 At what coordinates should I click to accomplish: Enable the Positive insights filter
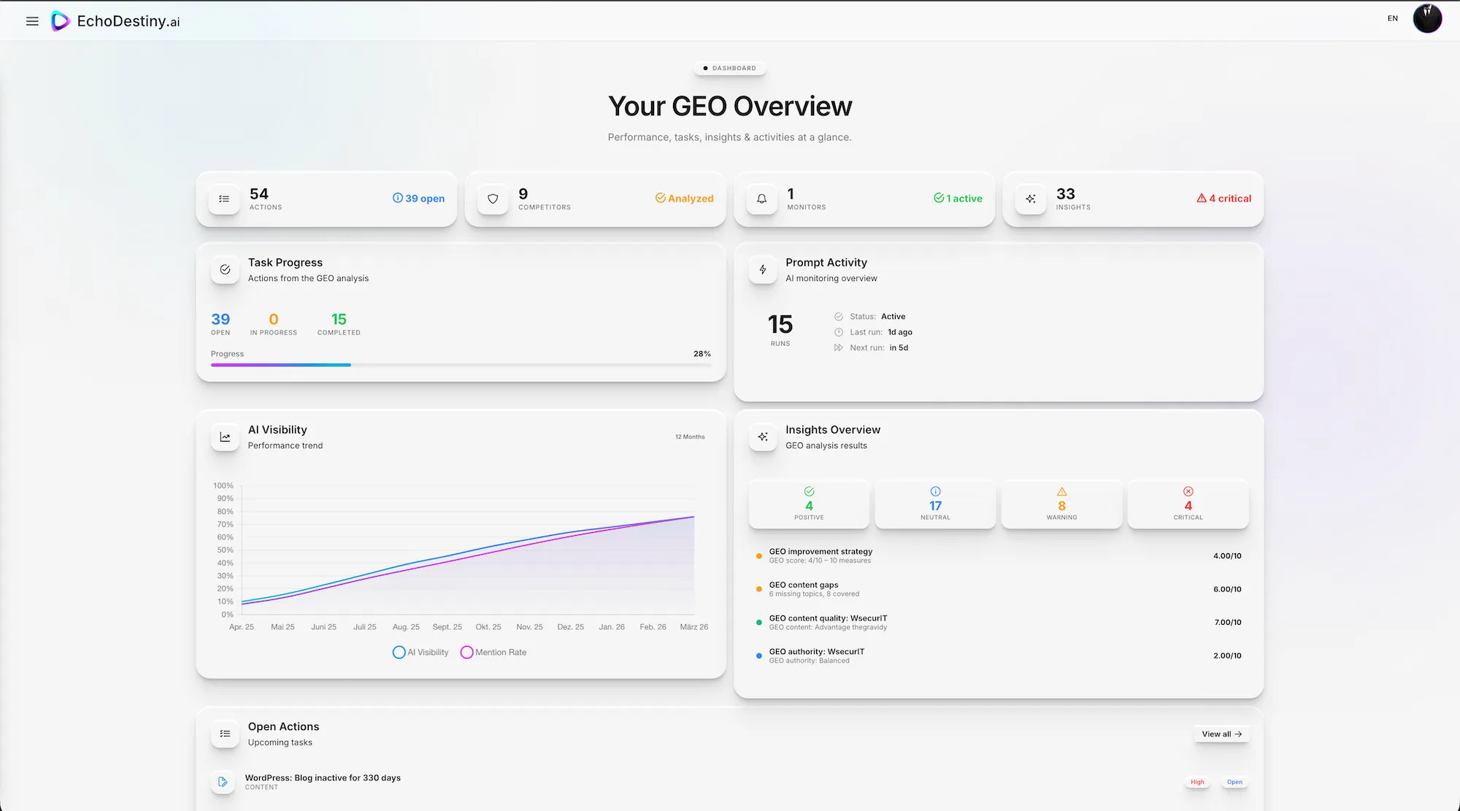[809, 504]
